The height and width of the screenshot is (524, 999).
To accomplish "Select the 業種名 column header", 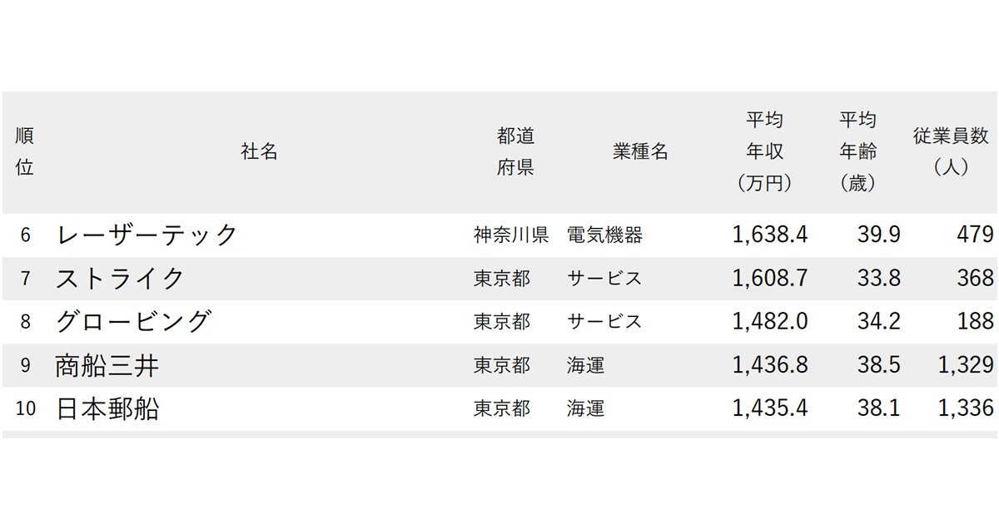I will click(x=640, y=151).
